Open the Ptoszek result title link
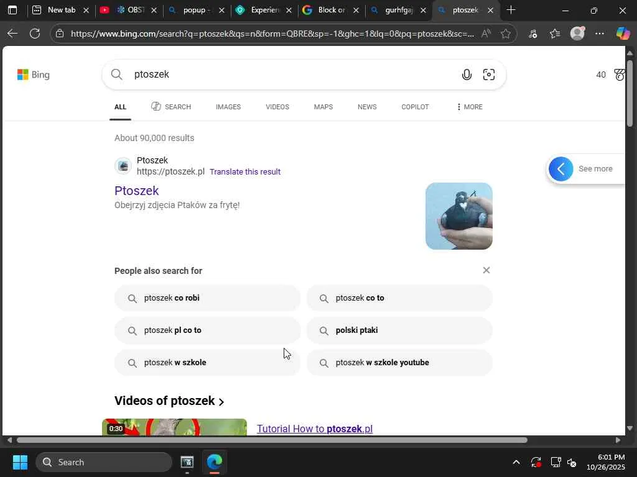Viewport: 637px width, 477px height. [136, 191]
